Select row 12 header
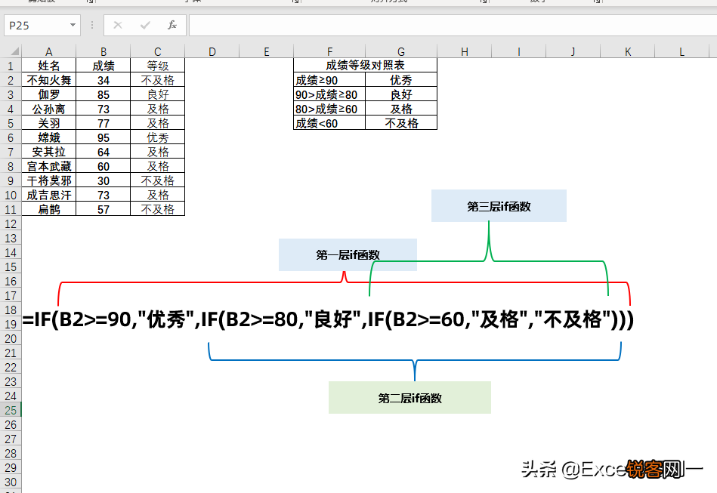 [x=11, y=224]
